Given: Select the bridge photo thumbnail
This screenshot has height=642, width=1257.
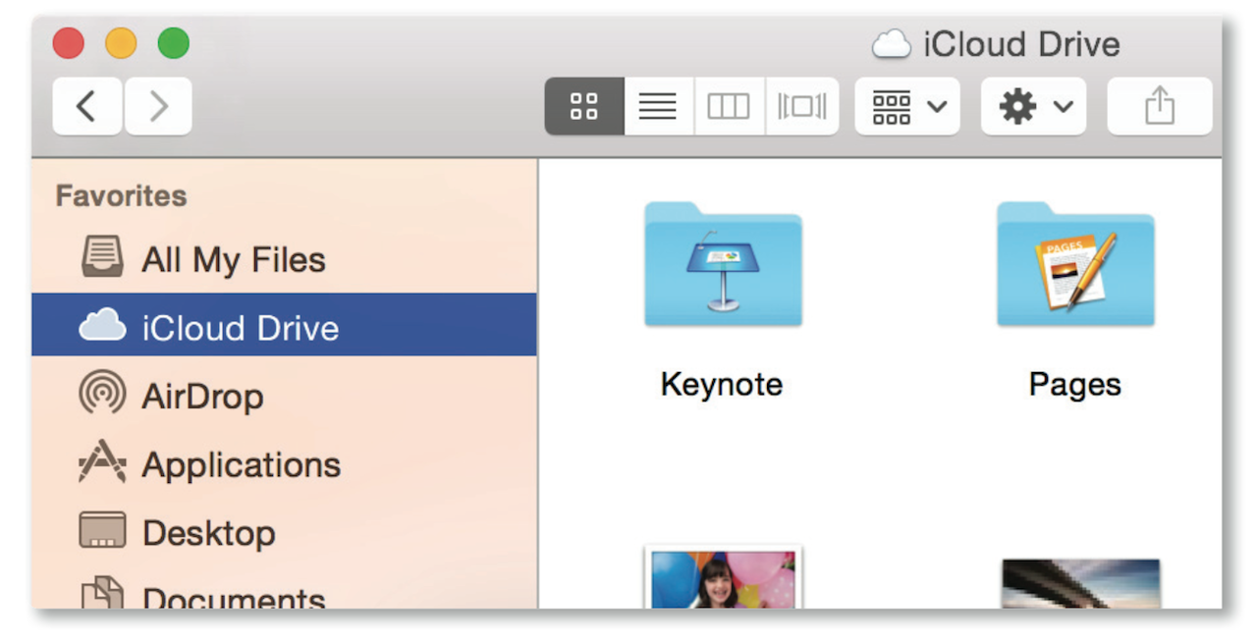Looking at the screenshot, I should tap(1080, 584).
